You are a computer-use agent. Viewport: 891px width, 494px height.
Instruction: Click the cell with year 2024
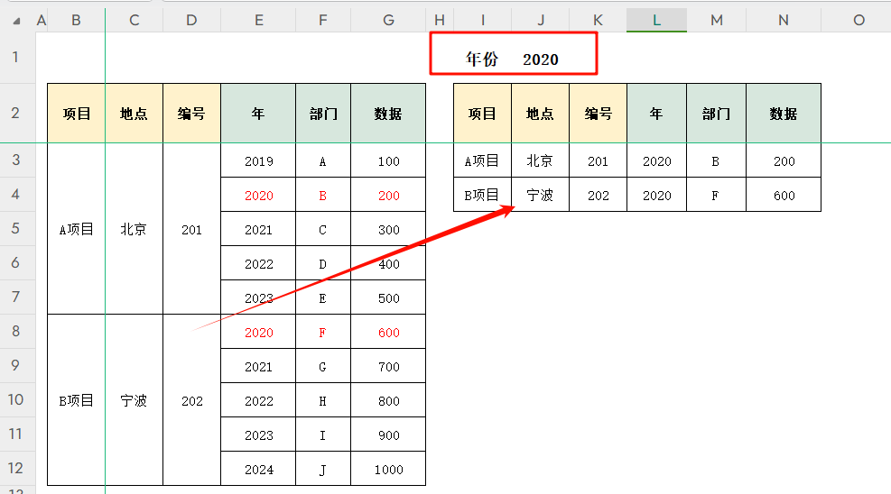coord(258,469)
